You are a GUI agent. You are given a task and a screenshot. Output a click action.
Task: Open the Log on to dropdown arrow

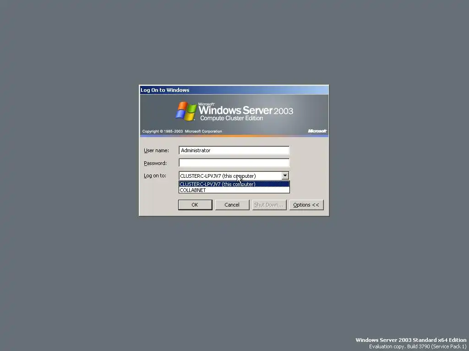pyautogui.click(x=285, y=175)
